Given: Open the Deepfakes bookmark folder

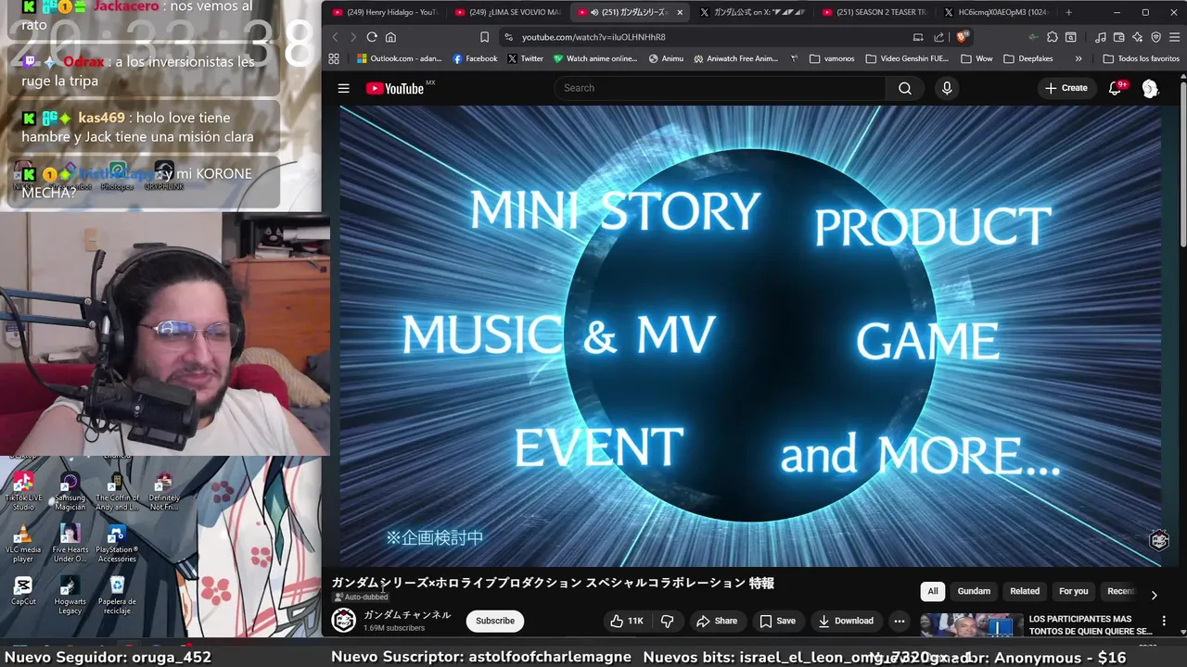Looking at the screenshot, I should (x=1027, y=58).
